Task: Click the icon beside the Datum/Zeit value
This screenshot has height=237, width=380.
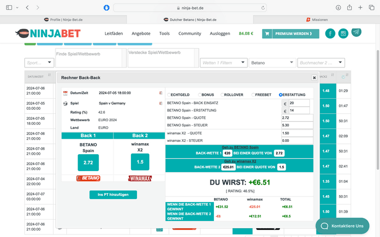Action: point(160,93)
